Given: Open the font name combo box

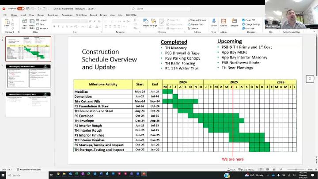Looking at the screenshot, I should click(x=66, y=21).
